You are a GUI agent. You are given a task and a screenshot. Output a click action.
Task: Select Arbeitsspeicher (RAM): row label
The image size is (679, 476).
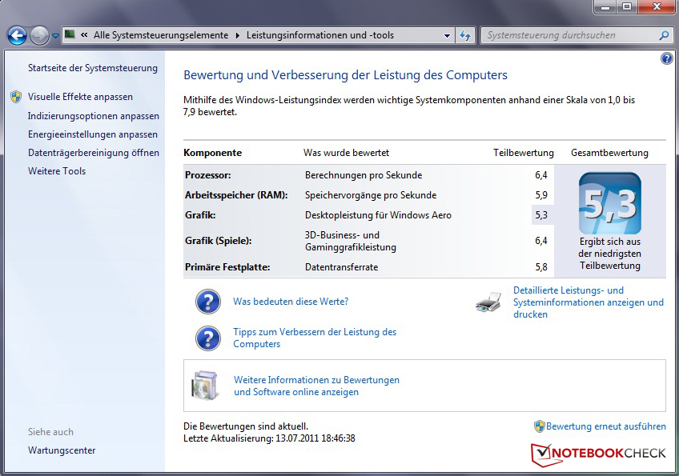coord(236,195)
